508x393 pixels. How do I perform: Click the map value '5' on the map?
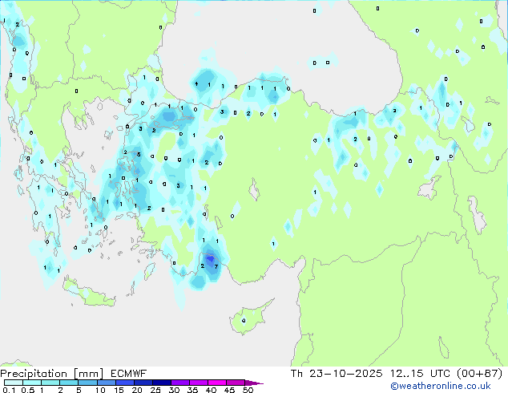[x=139, y=154]
